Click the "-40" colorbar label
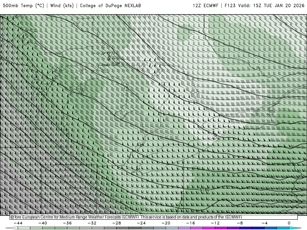 pyautogui.click(x=43, y=223)
